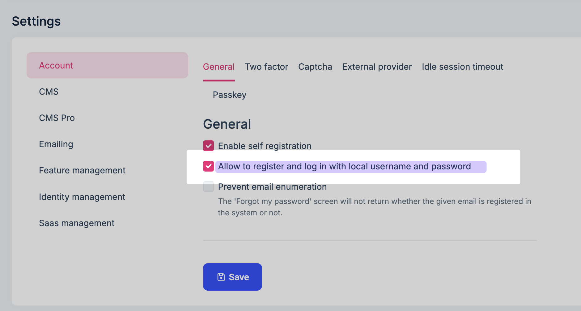Select the Idle session timeout tab

coord(462,67)
